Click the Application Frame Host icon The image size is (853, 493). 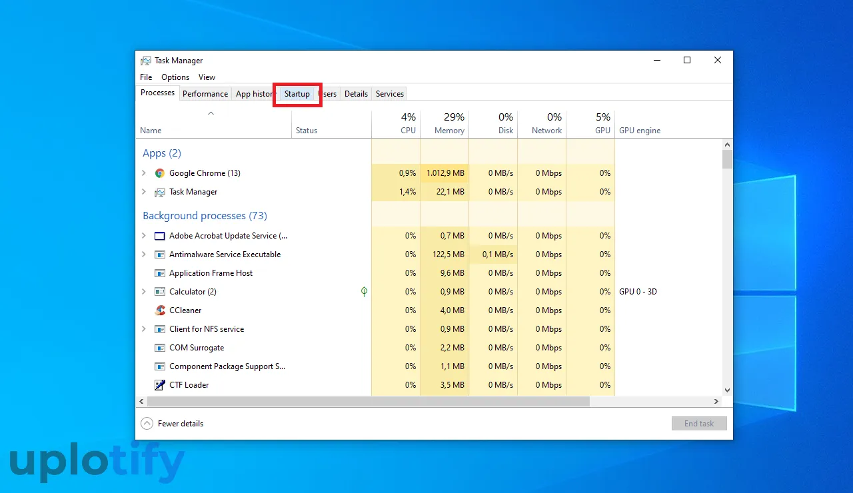click(160, 273)
